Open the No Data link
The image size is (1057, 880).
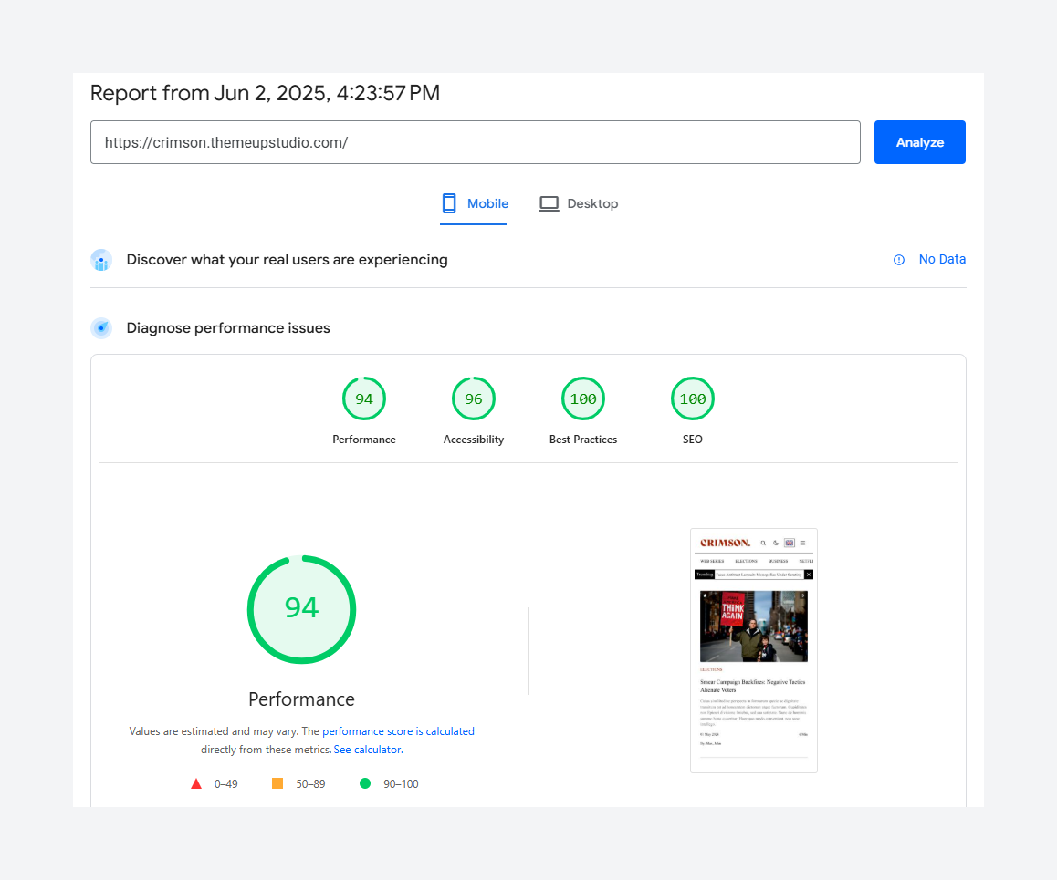pyautogui.click(x=942, y=259)
